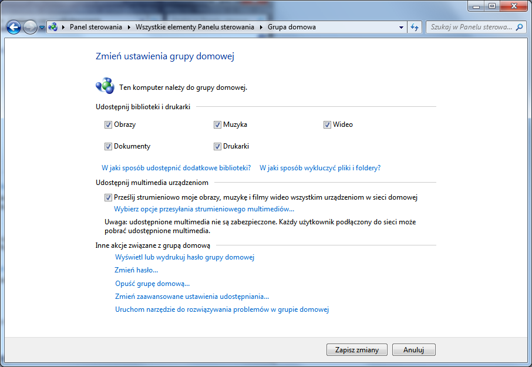Minimize the Grupa domowa window

coord(476,6)
